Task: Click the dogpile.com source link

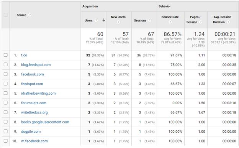Action: point(31,132)
